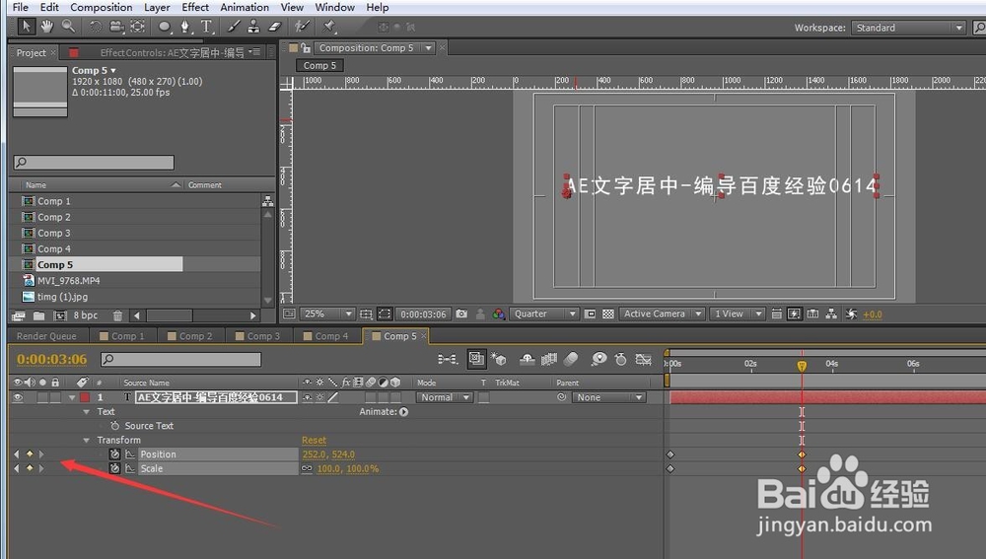Viewport: 986px width, 559px height.
Task: Toggle Fast Previews button in viewer
Action: coord(794,314)
